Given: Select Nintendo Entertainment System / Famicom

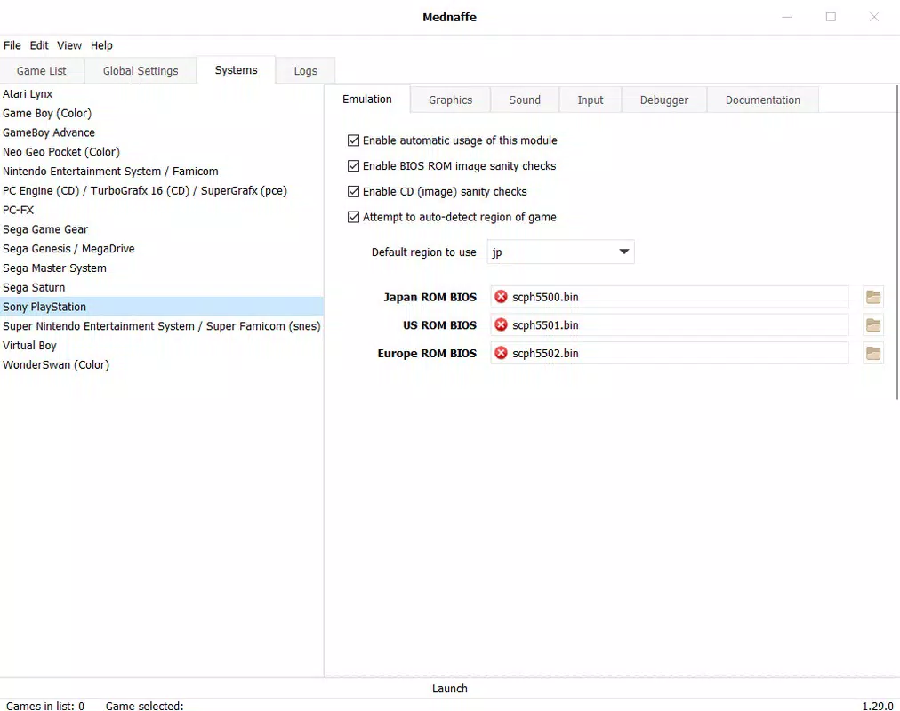Looking at the screenshot, I should 162,172.
